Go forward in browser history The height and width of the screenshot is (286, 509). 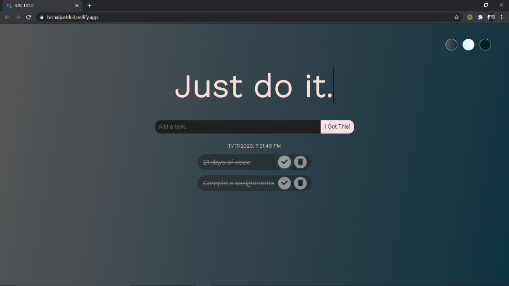coord(18,17)
